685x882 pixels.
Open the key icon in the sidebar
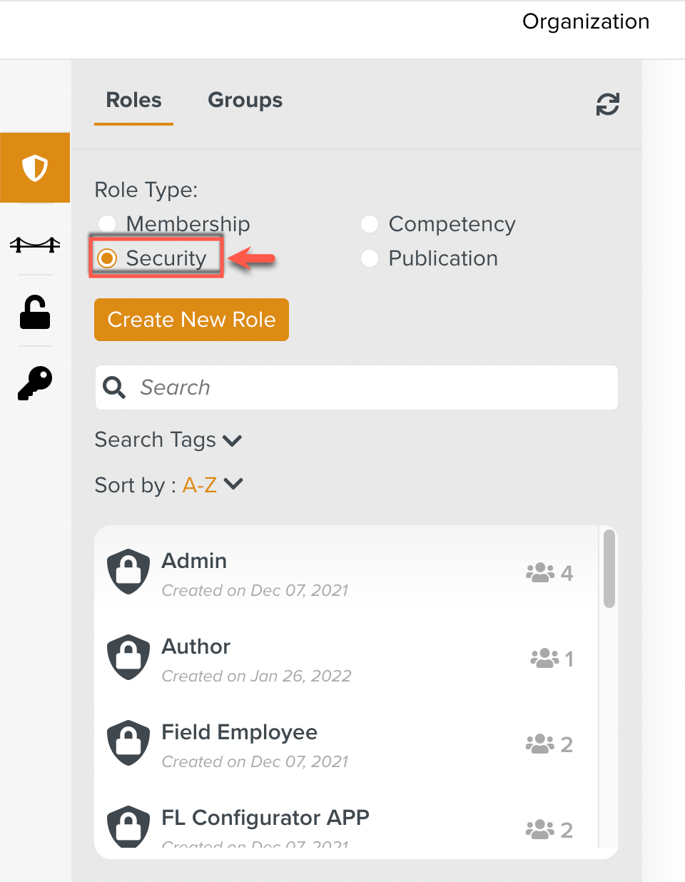click(x=35, y=383)
